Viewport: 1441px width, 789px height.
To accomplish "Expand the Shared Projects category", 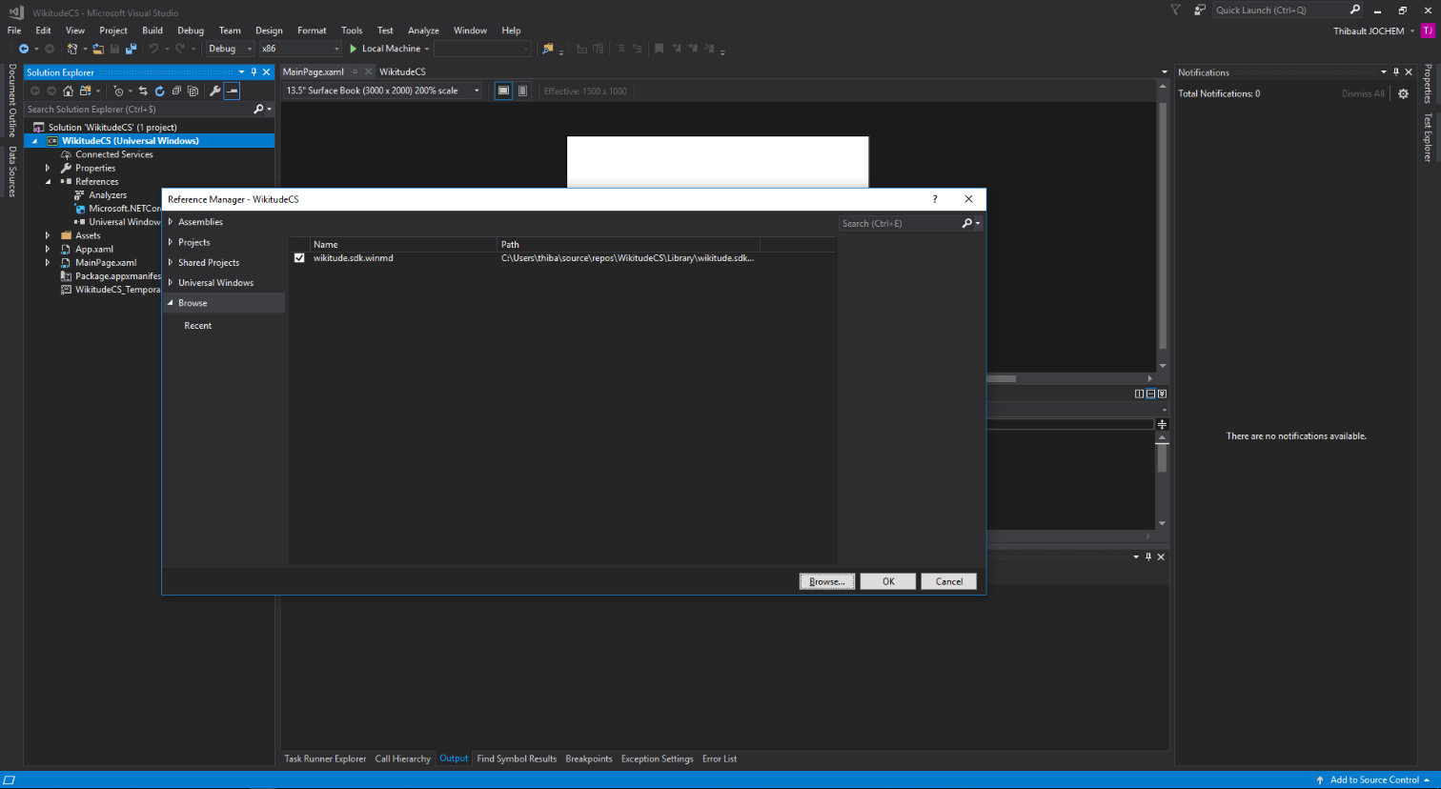I will (x=171, y=262).
